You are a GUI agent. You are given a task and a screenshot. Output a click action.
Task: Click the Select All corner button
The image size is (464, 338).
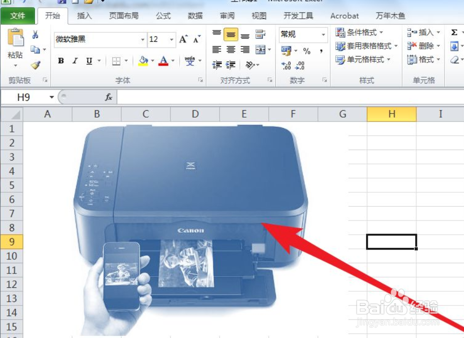pos(12,114)
